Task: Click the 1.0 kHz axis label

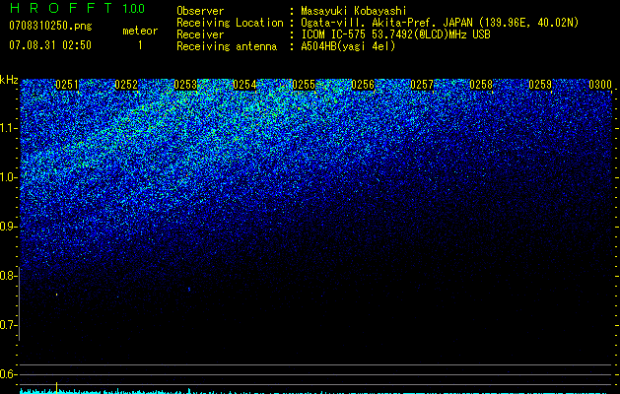Action: [x=9, y=177]
